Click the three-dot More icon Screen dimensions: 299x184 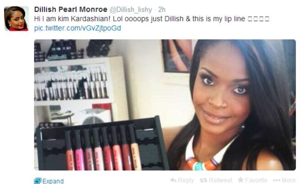click(x=276, y=180)
